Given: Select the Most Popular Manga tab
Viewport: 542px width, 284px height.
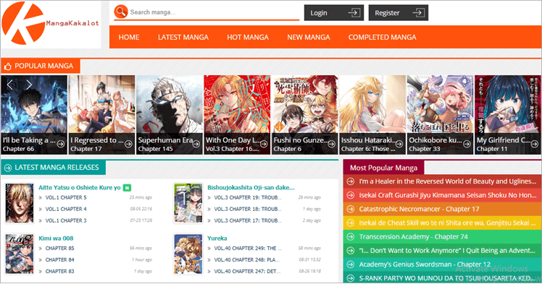Looking at the screenshot, I should click(384, 168).
